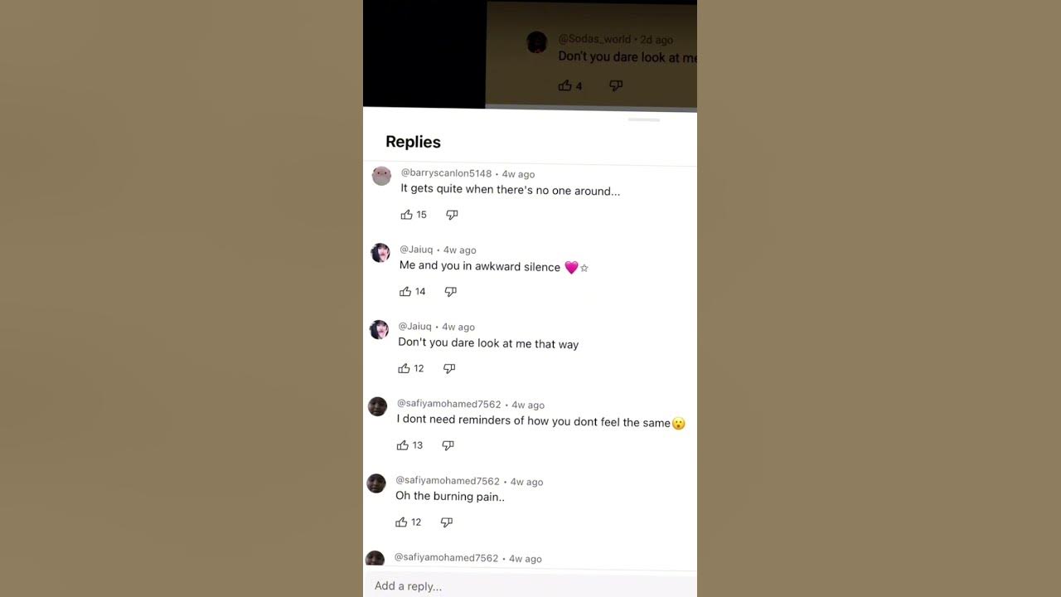Like the 'I dont need reminders' reply
The width and height of the screenshot is (1061, 597).
click(403, 445)
